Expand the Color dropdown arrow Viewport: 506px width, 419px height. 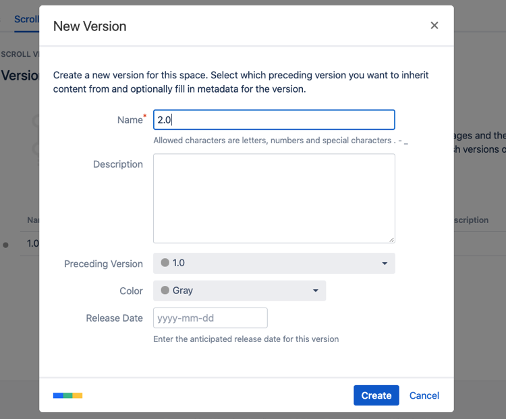pos(315,291)
